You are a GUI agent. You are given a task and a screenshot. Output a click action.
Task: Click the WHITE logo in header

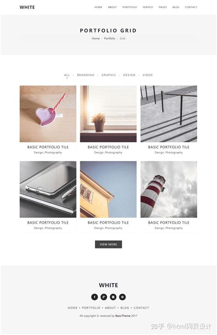coord(27,7)
